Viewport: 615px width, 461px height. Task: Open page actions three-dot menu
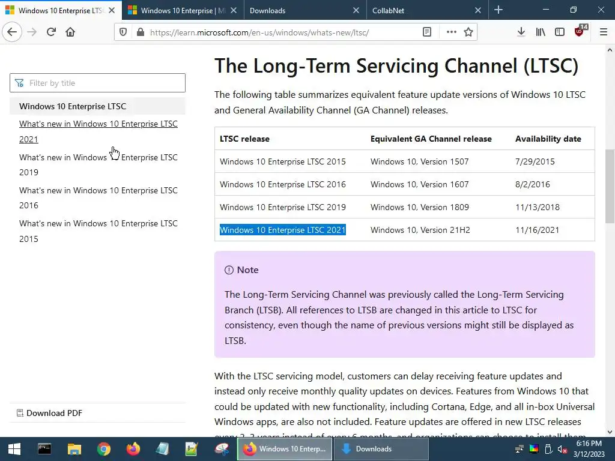click(452, 32)
